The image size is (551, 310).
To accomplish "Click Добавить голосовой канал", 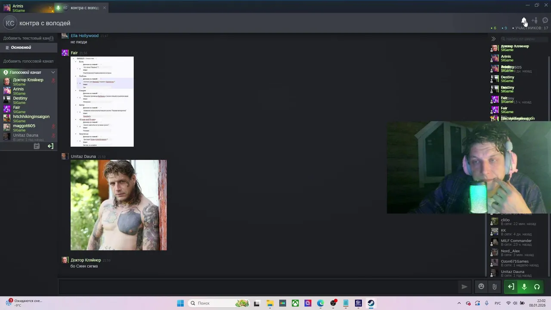I will (28, 61).
